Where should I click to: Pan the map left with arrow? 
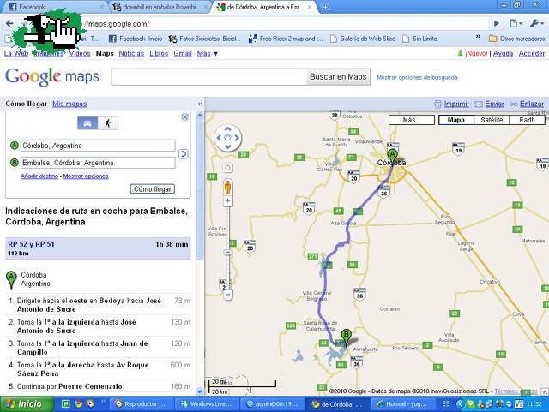coord(219,138)
